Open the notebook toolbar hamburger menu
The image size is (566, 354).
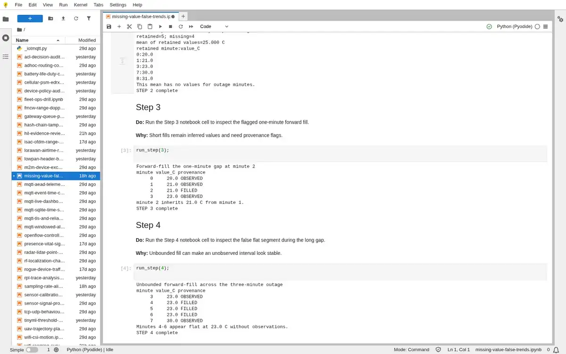[x=546, y=26]
